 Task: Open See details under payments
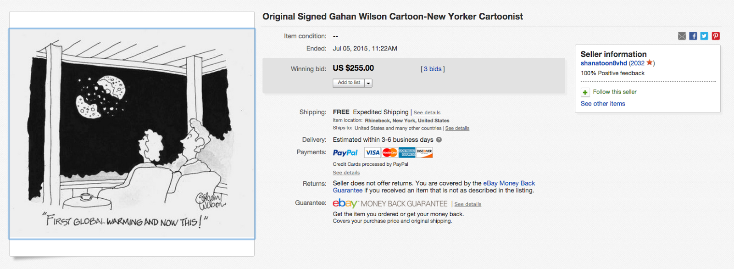tap(346, 173)
